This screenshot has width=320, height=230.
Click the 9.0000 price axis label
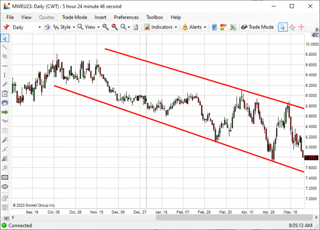coord(312,96)
